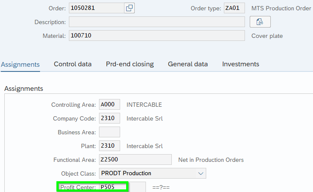This screenshot has width=313, height=192.
Task: Select the Controlling Area field A000
Action: 109,105
